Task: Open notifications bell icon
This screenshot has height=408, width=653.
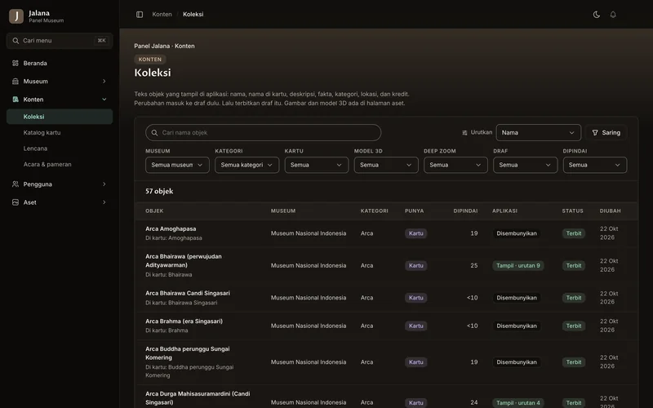Action: (x=613, y=15)
